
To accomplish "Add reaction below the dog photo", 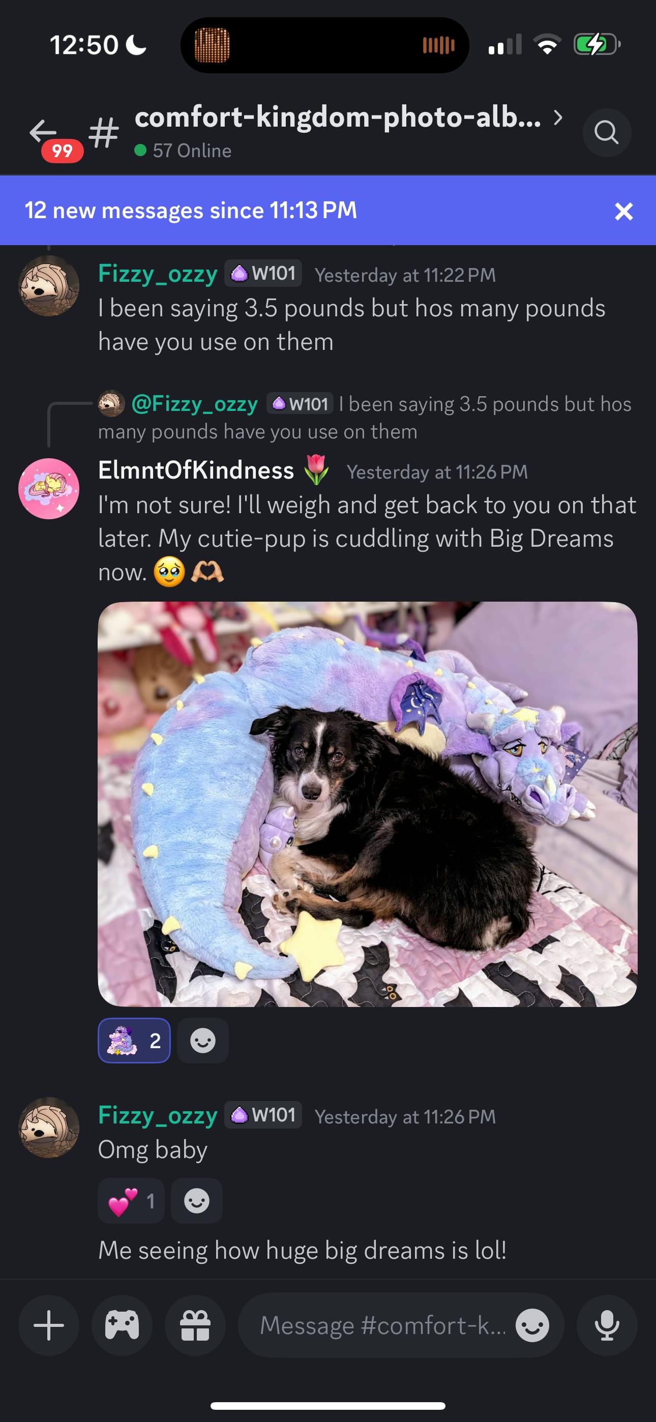I will tap(203, 1041).
